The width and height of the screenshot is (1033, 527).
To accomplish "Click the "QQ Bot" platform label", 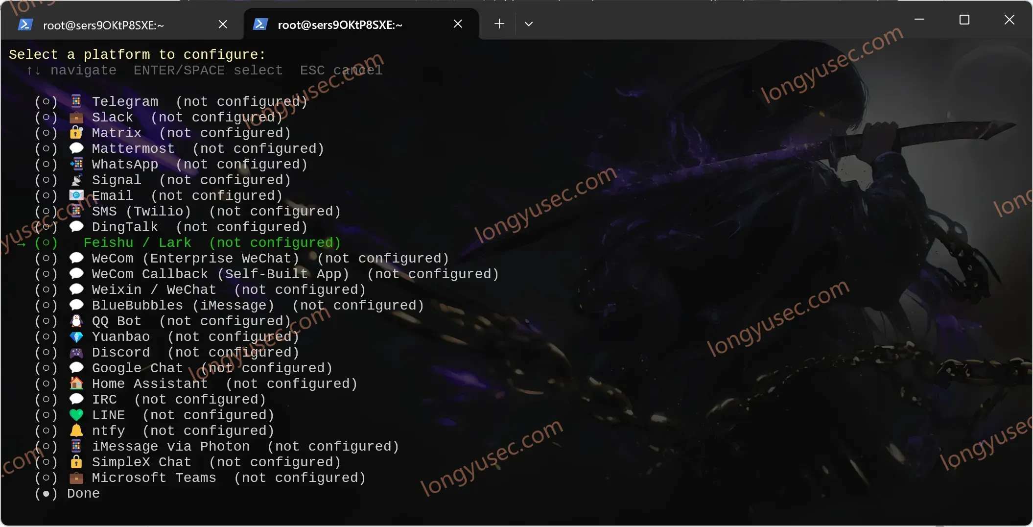I will (x=117, y=321).
